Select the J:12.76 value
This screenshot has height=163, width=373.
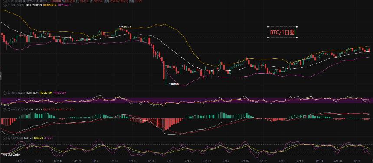(x=49, y=138)
